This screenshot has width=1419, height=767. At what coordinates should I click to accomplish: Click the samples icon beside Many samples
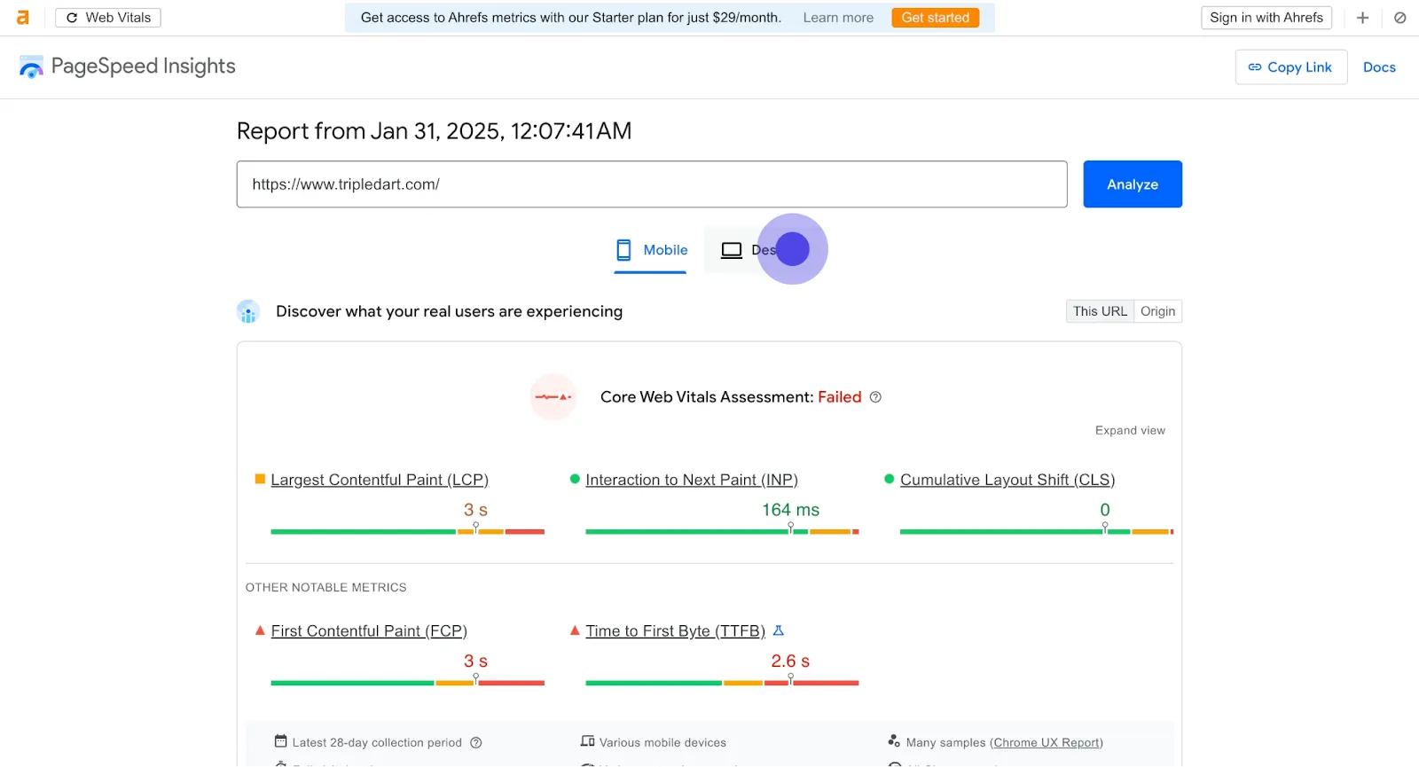(894, 741)
